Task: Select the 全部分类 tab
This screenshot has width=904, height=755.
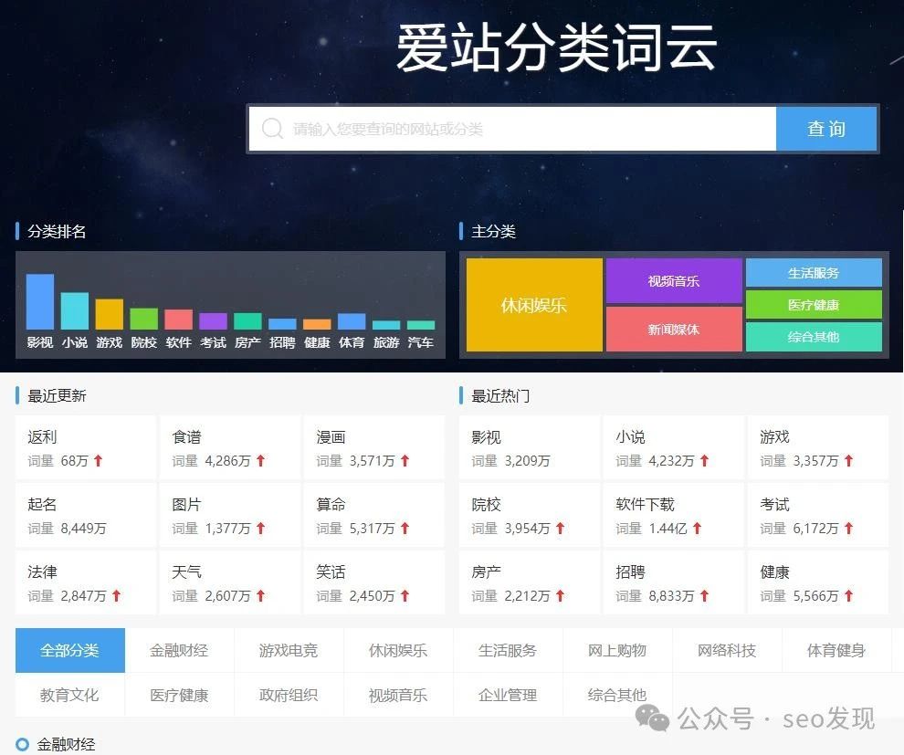Action: (69, 650)
